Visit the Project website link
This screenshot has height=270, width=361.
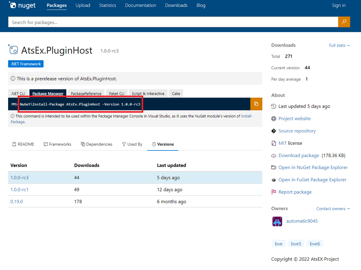(295, 119)
